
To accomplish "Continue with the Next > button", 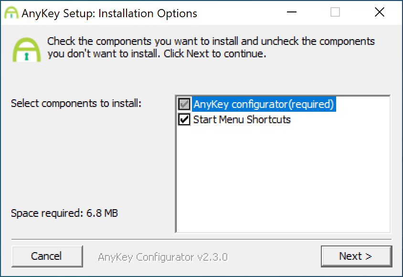I will click(x=356, y=256).
